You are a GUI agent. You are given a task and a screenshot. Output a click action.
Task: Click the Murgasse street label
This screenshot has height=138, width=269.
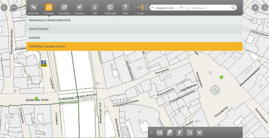pos(162,71)
